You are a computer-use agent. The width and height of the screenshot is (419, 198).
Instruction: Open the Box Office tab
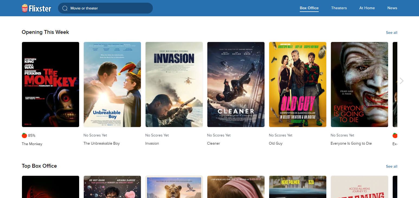click(x=309, y=8)
